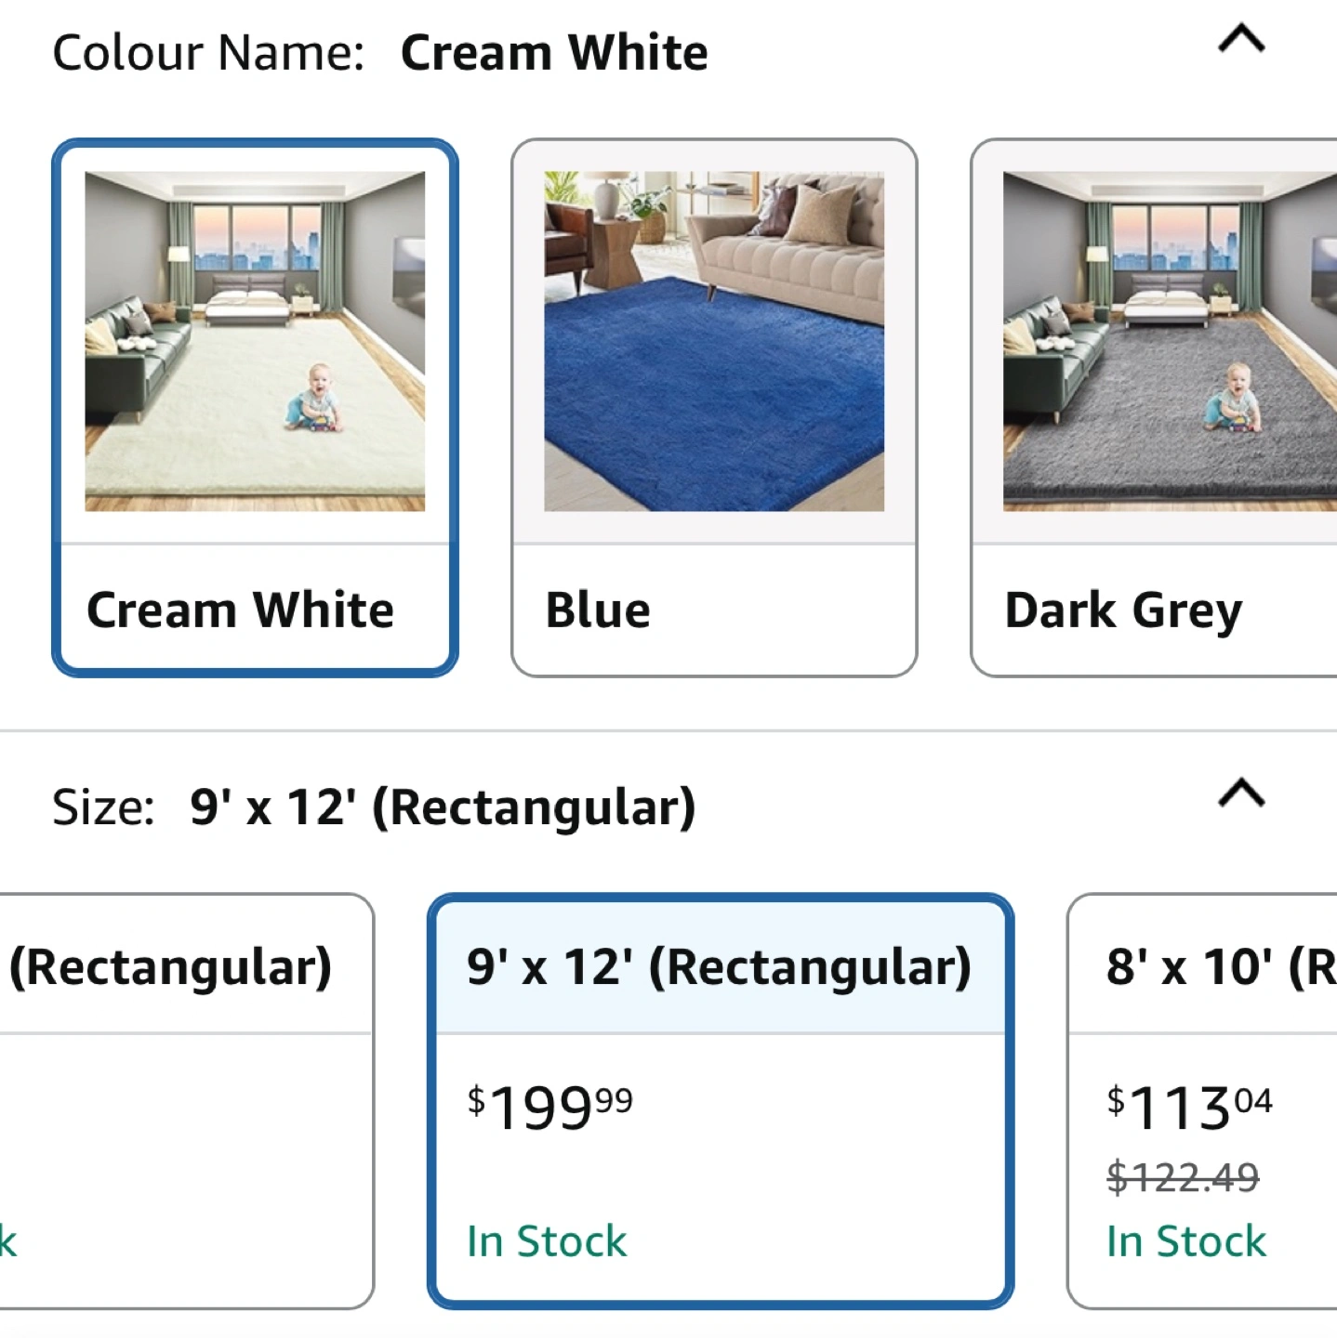Viewport: 1337px width, 1338px height.
Task: Click the $113.04 price
Action: pos(1188,1107)
